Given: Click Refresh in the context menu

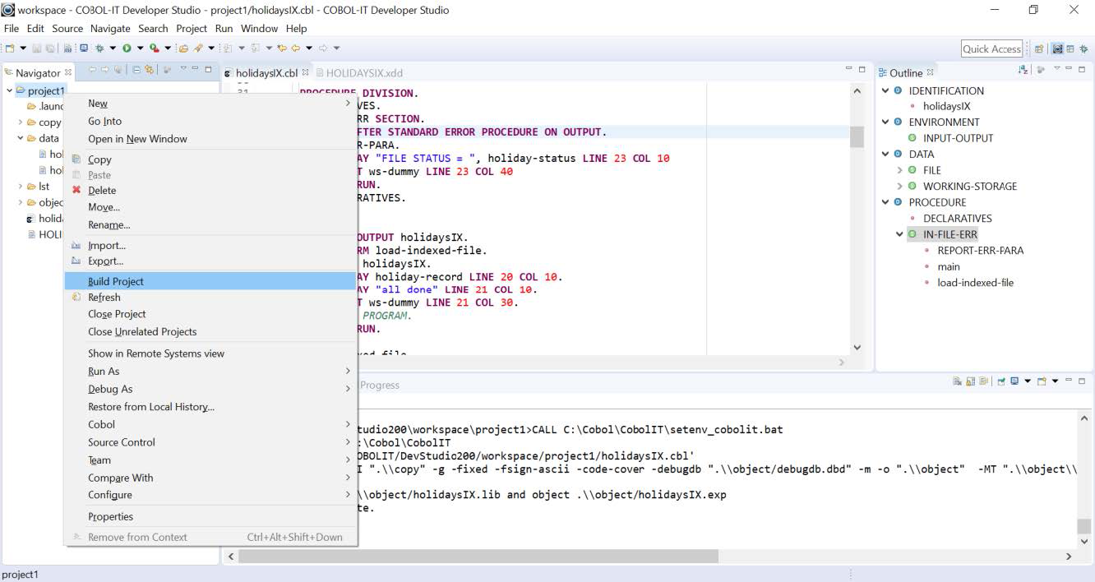Looking at the screenshot, I should (x=104, y=298).
